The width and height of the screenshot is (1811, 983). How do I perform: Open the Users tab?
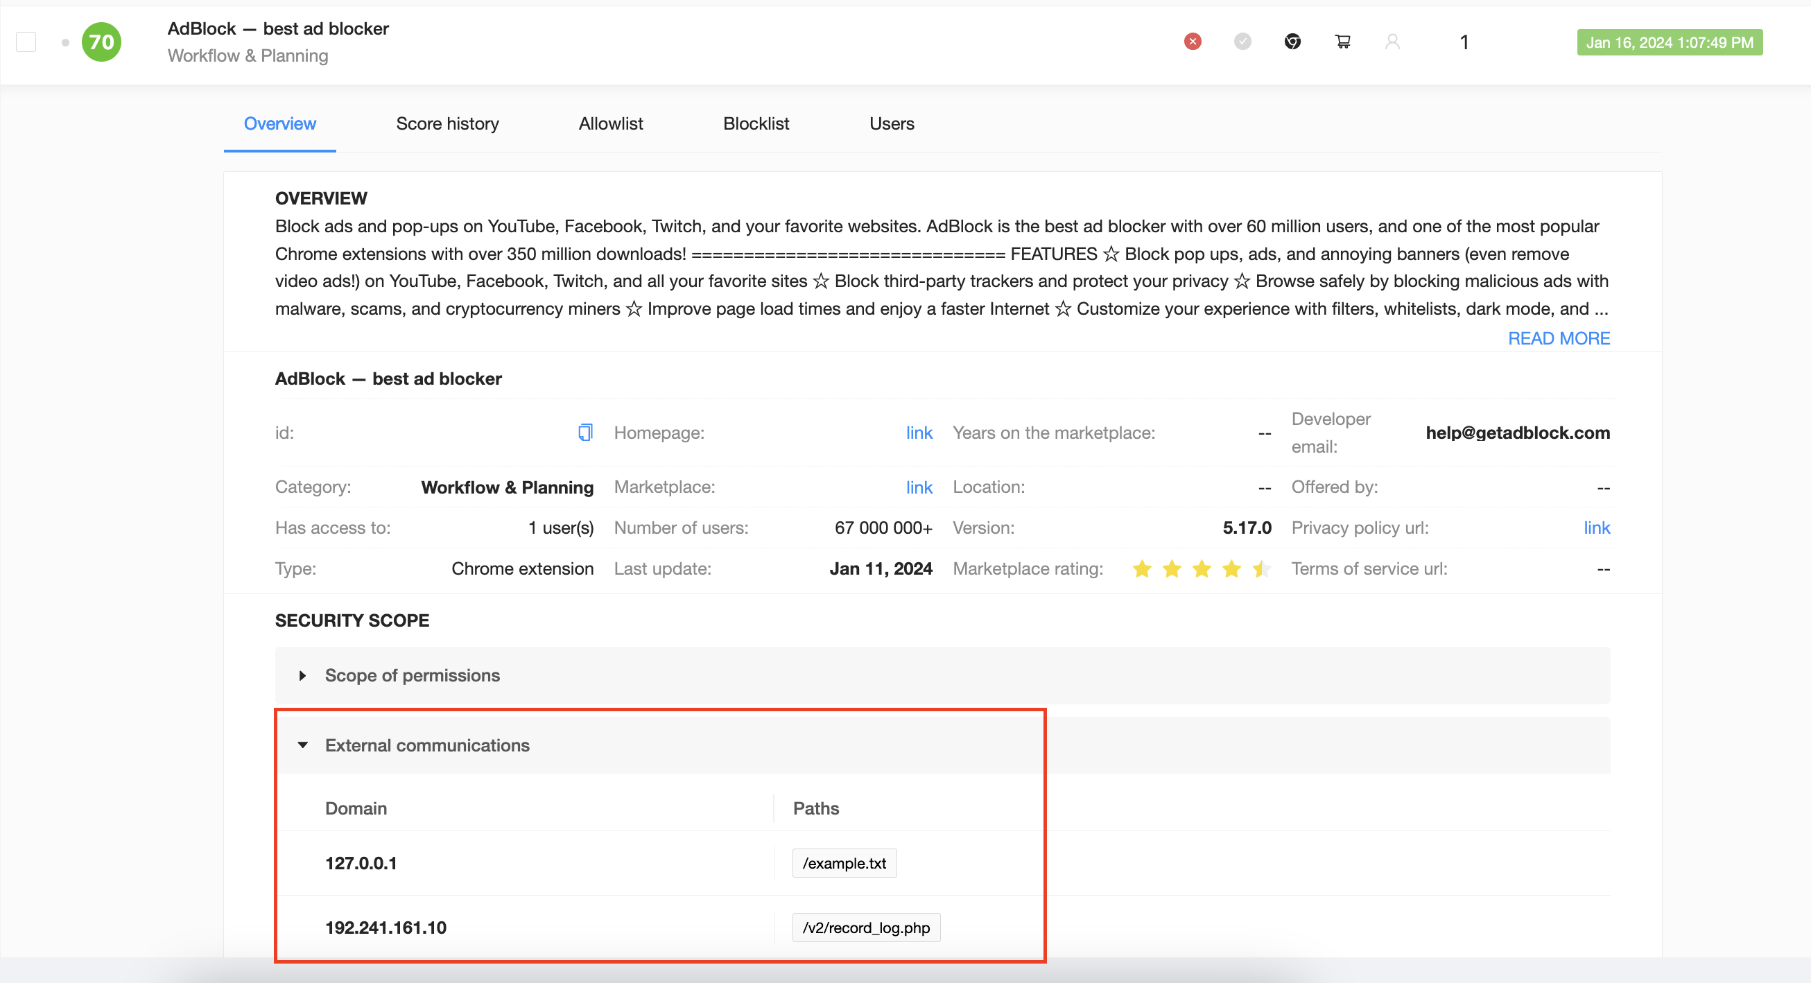coord(892,124)
